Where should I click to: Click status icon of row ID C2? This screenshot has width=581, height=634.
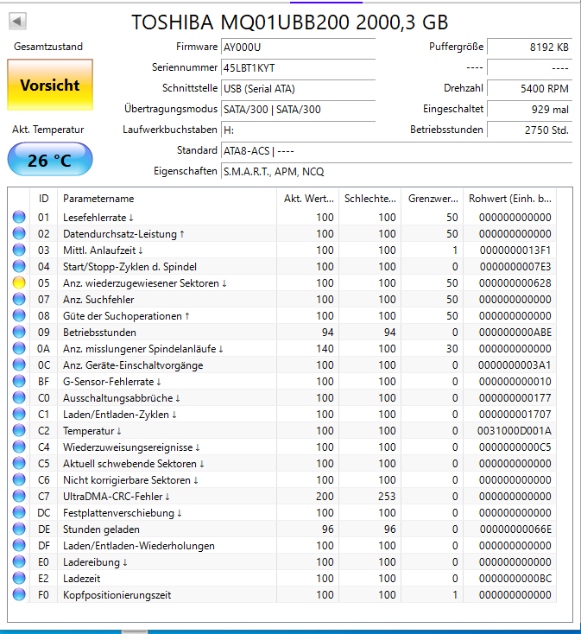pyautogui.click(x=19, y=431)
